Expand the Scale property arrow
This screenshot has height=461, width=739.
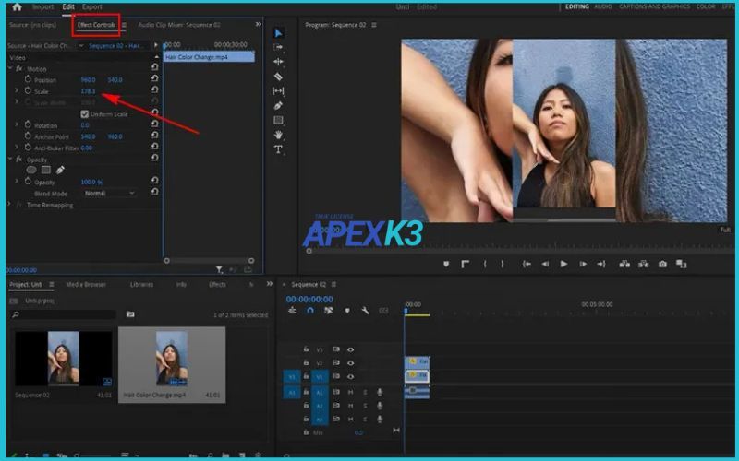17,91
